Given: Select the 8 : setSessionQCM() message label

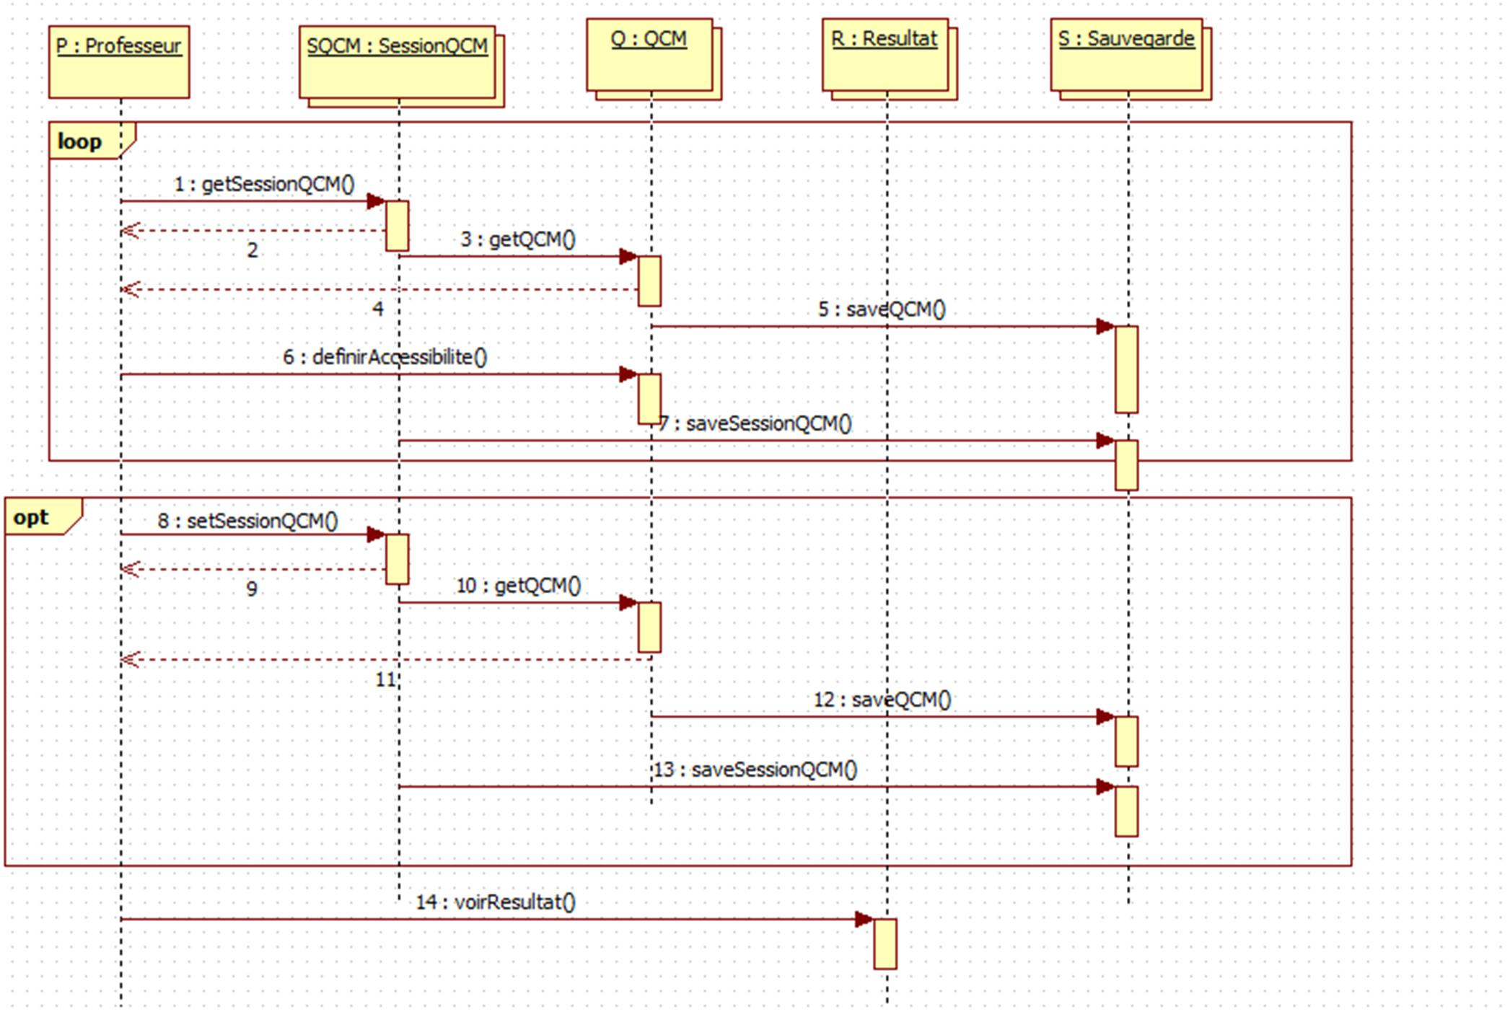Looking at the screenshot, I should pyautogui.click(x=247, y=521).
